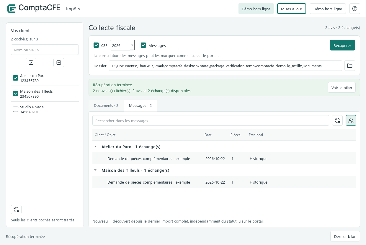The width and height of the screenshot is (366, 245).
Task: Collapse the Maison des Tilleuls group
Action: pyautogui.click(x=95, y=170)
